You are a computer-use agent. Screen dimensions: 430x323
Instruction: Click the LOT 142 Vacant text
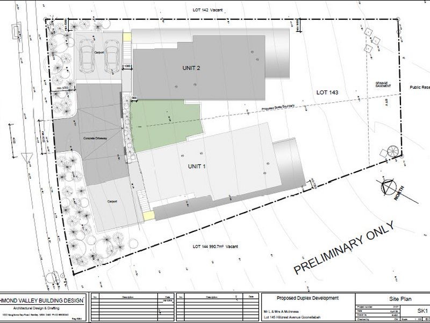coord(207,10)
